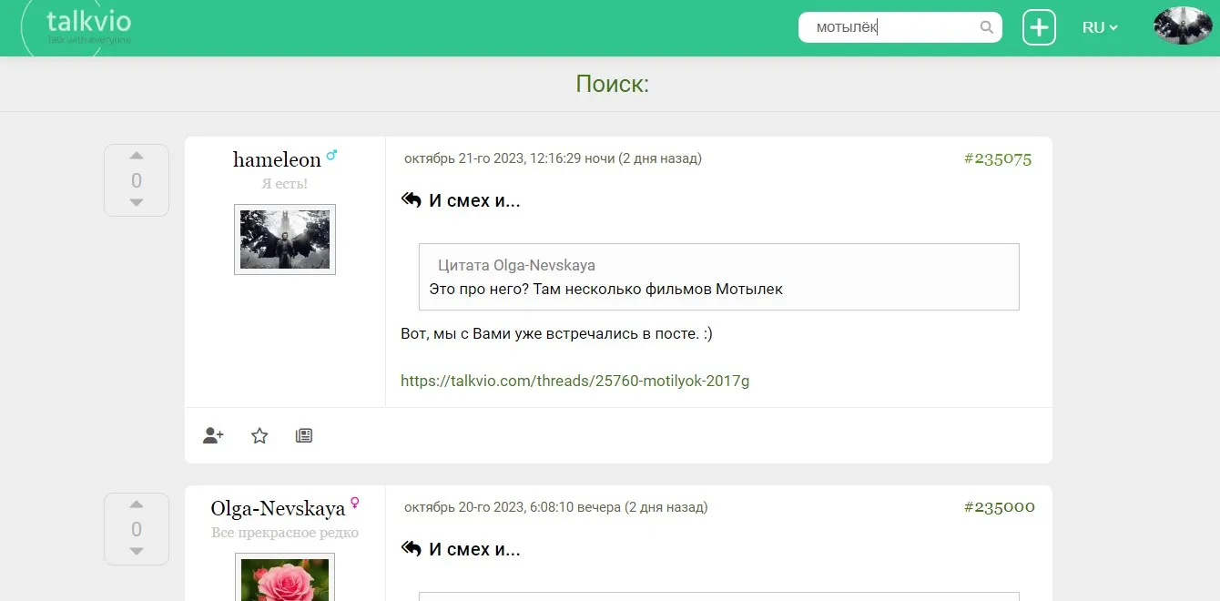The image size is (1220, 601).
Task: Open post number #235000
Action: [999, 507]
